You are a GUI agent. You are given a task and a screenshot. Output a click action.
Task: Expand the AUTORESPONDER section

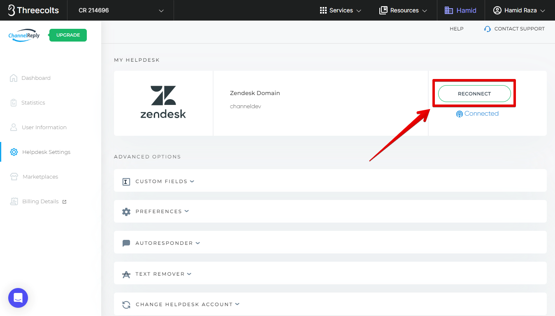pyautogui.click(x=330, y=242)
